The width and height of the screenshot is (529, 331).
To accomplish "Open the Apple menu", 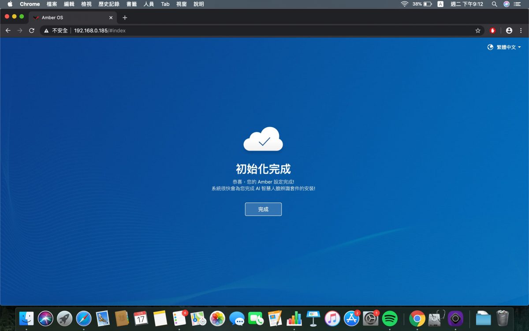I will (10, 4).
